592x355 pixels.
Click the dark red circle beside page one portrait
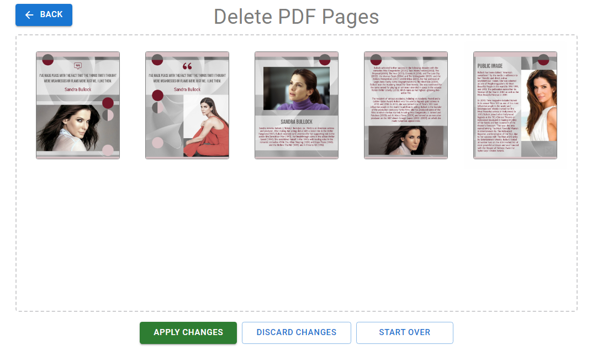108,103
